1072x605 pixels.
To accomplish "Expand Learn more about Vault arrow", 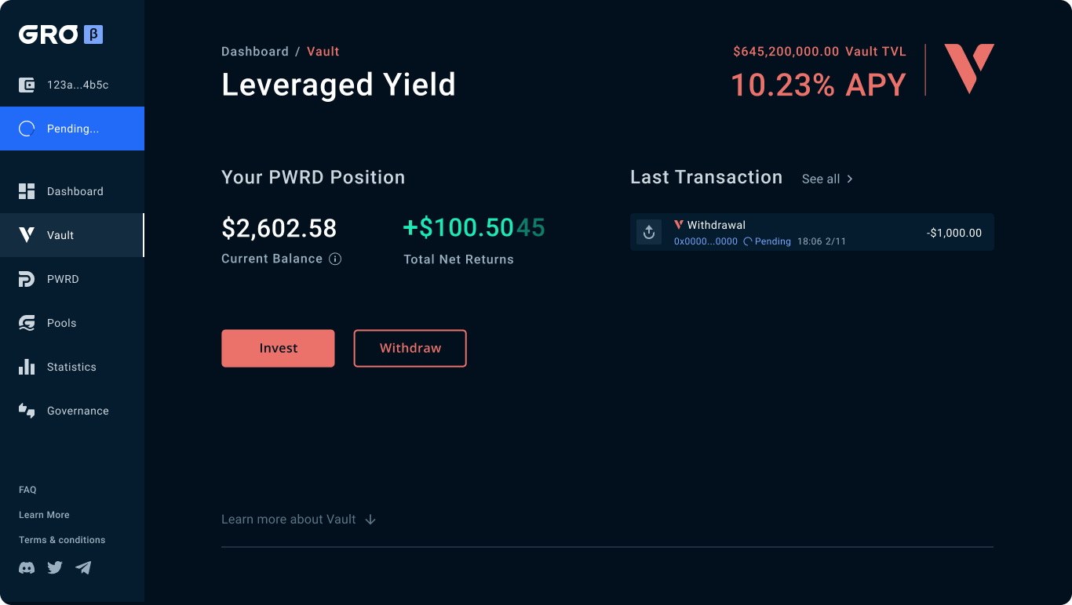I will click(370, 520).
